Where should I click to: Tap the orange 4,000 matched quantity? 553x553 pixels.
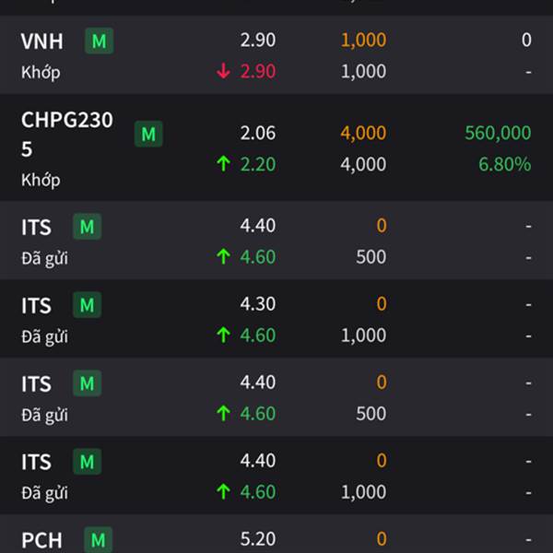click(x=363, y=133)
